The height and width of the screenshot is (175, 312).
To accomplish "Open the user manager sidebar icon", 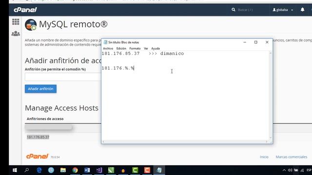I will (x=16, y=34).
